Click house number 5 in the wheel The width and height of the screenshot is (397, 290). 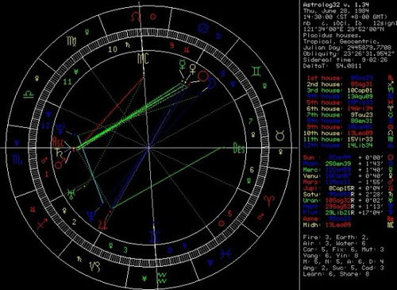coord(230,213)
